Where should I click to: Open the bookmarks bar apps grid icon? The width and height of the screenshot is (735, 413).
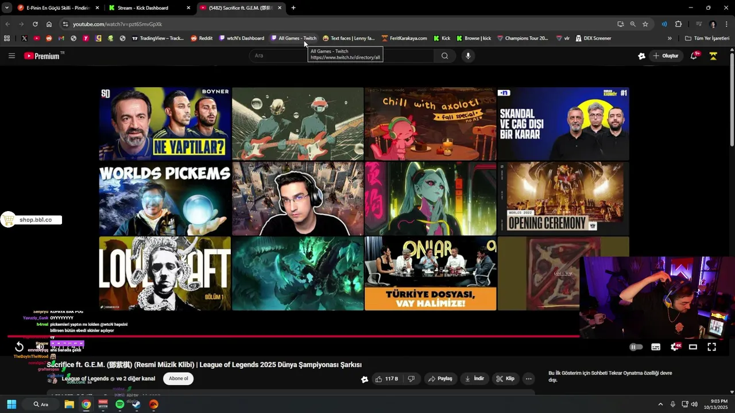click(7, 38)
